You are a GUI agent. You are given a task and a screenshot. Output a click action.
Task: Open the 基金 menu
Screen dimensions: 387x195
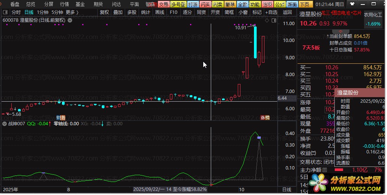pyautogui.click(x=80, y=4)
